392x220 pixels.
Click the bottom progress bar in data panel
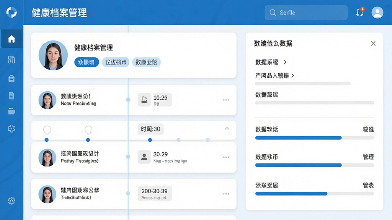[315, 194]
